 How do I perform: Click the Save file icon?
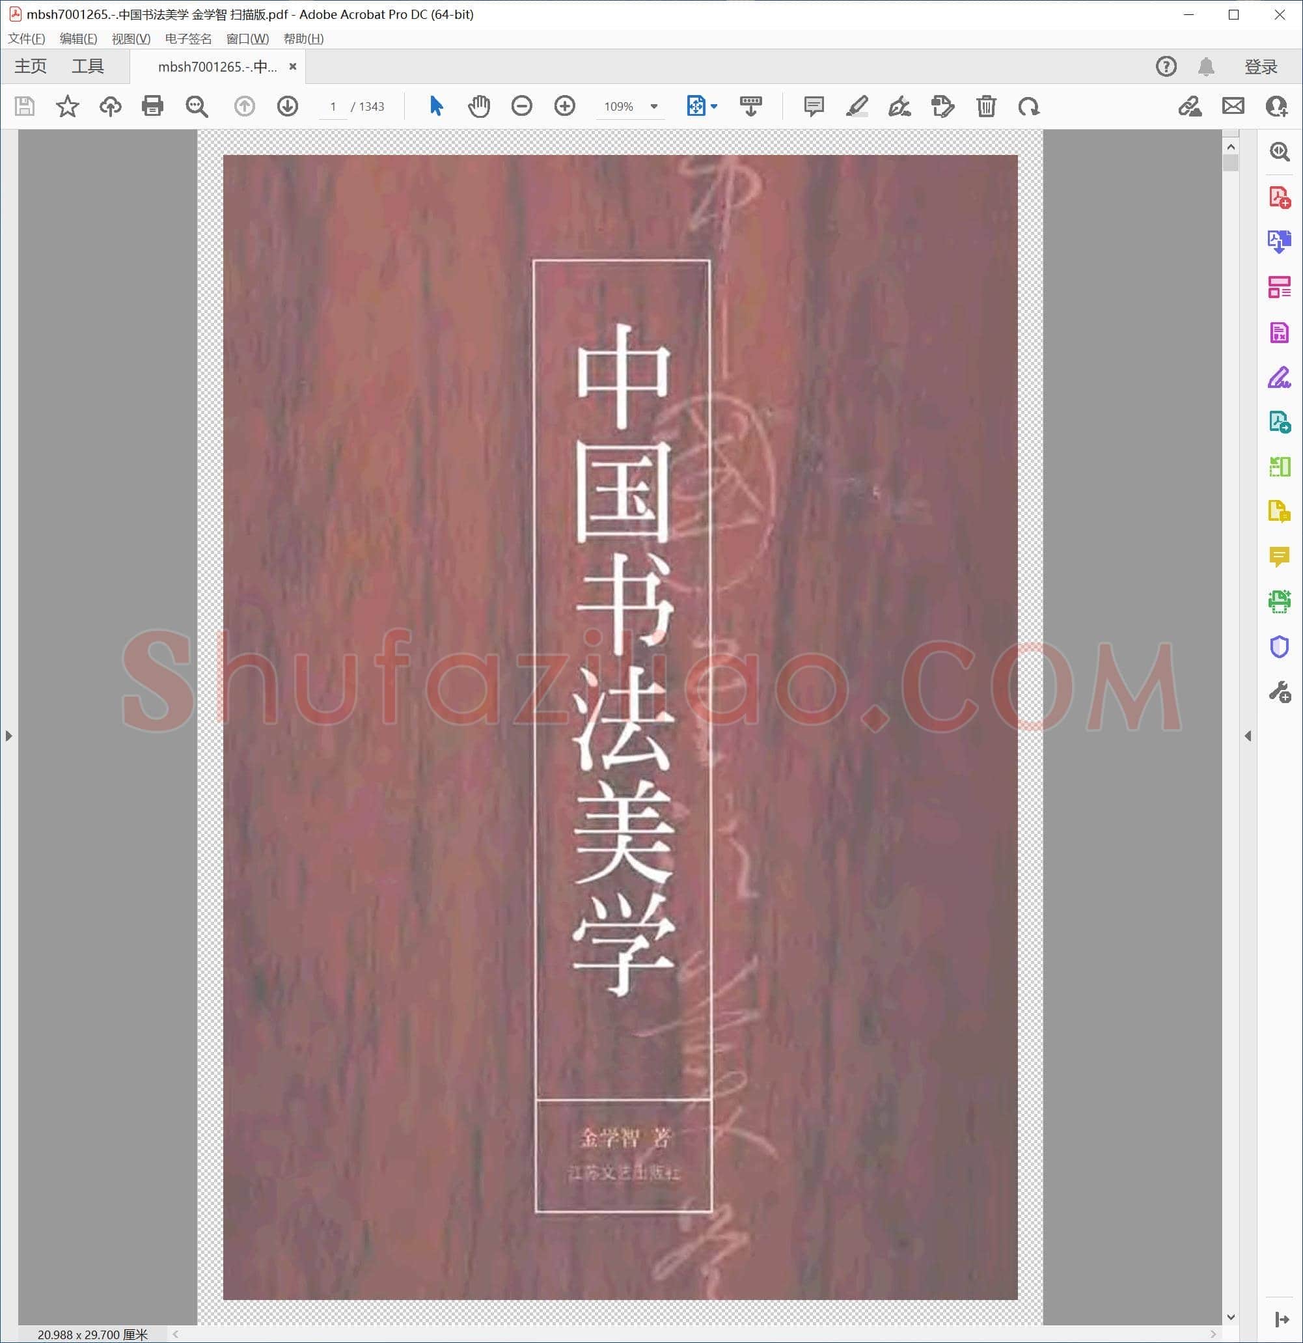25,106
